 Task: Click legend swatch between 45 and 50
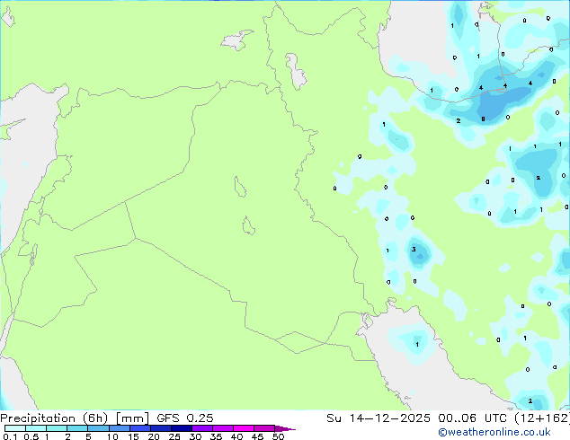[x=264, y=428]
